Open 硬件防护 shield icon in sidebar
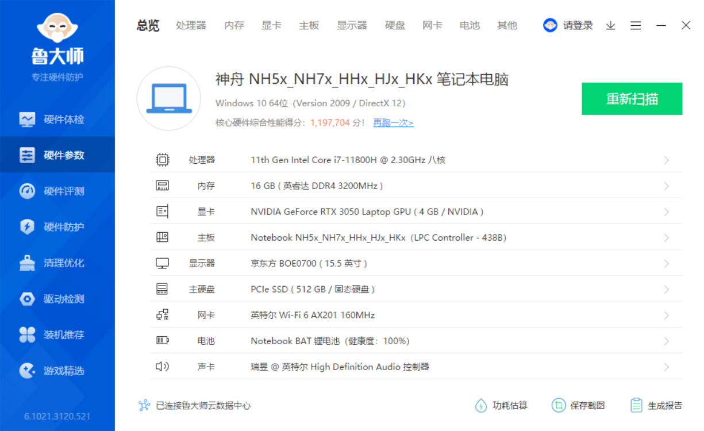Screen dimensions: 704x431 [x=27, y=227]
